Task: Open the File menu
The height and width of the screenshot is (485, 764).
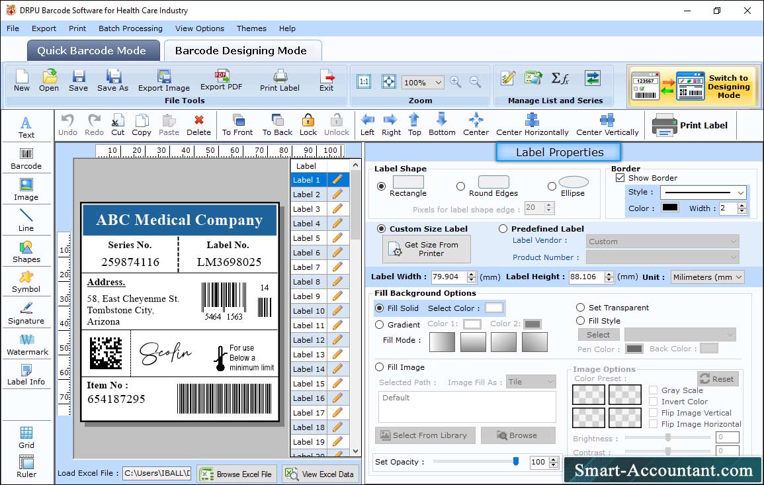Action: coord(13,28)
